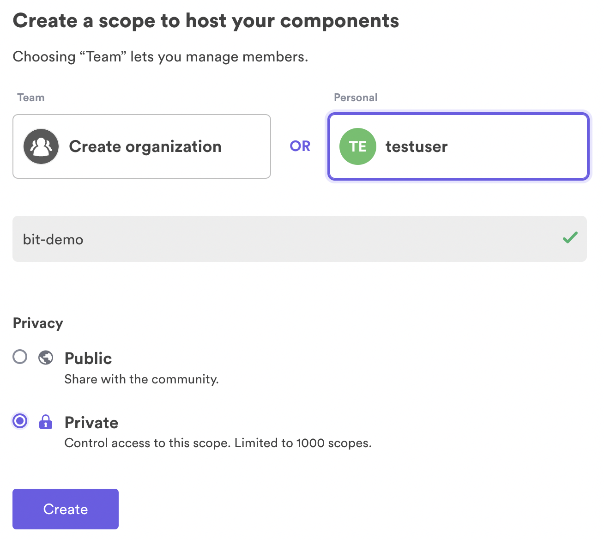Select the Private privacy radio button
The height and width of the screenshot is (540, 604).
pyautogui.click(x=20, y=421)
